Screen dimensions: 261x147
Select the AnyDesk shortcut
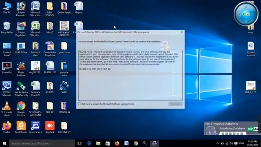point(50,127)
